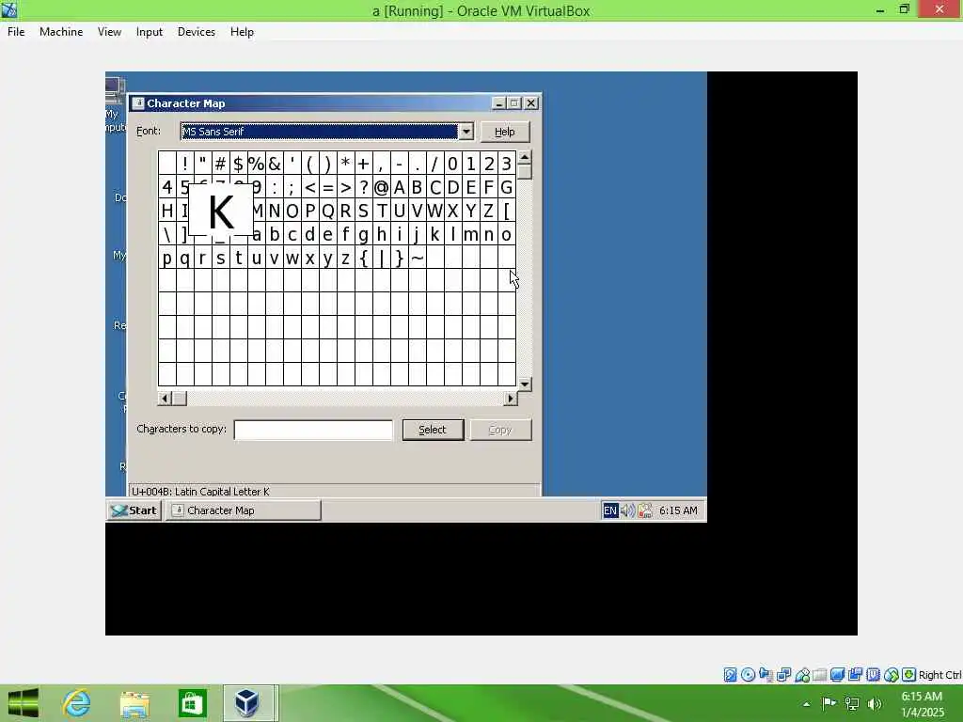
Task: Click the guest tray security alert icon
Action: tap(645, 510)
